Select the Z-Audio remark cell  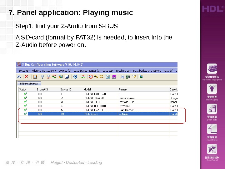[143, 114]
